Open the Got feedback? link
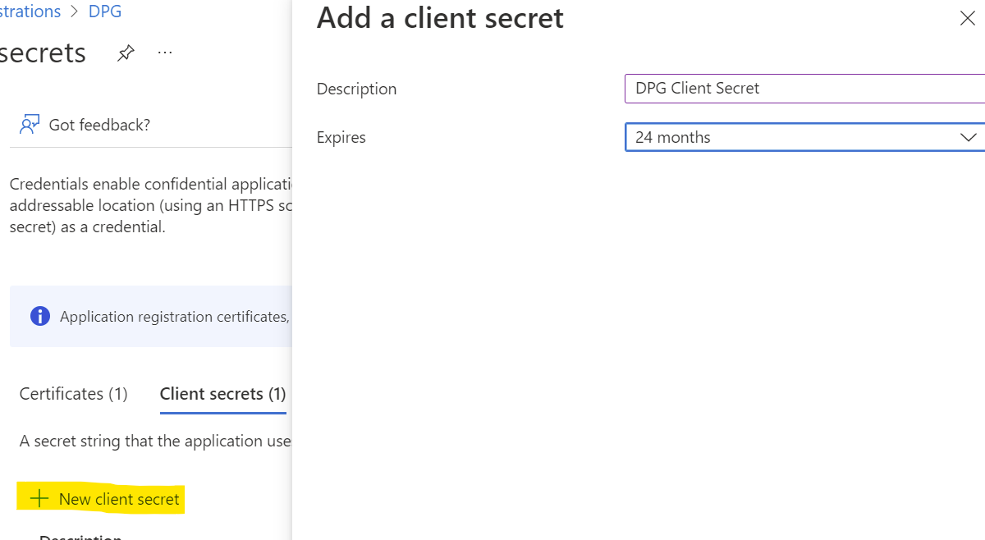 99,125
